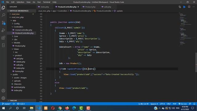Open the Edit menu
Viewport: 197px width, 111px height.
click(x=13, y=2)
